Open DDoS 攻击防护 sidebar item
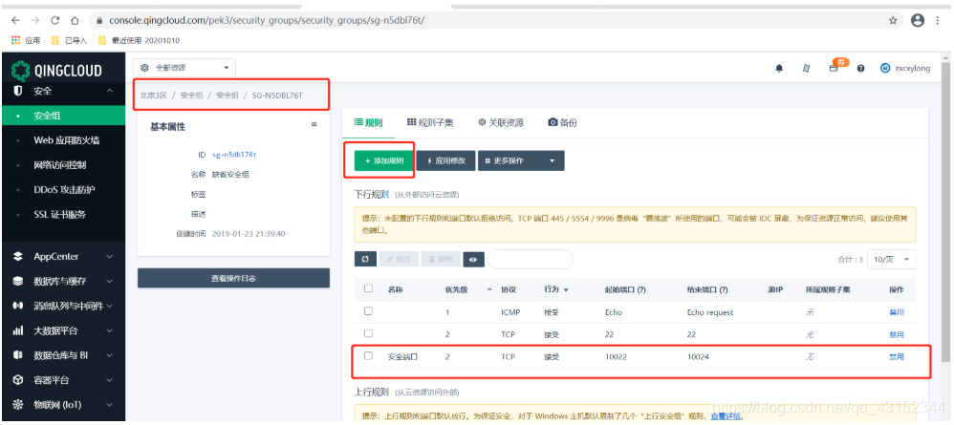954x425 pixels. pyautogui.click(x=64, y=190)
